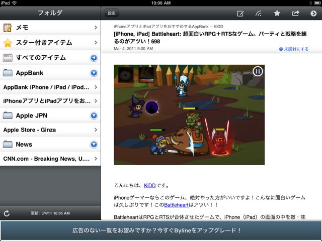The image size is (322, 241).
Task: Tap chevron on CNN.com row
Action: point(96,159)
